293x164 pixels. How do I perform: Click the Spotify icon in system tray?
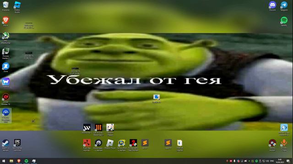256,161
